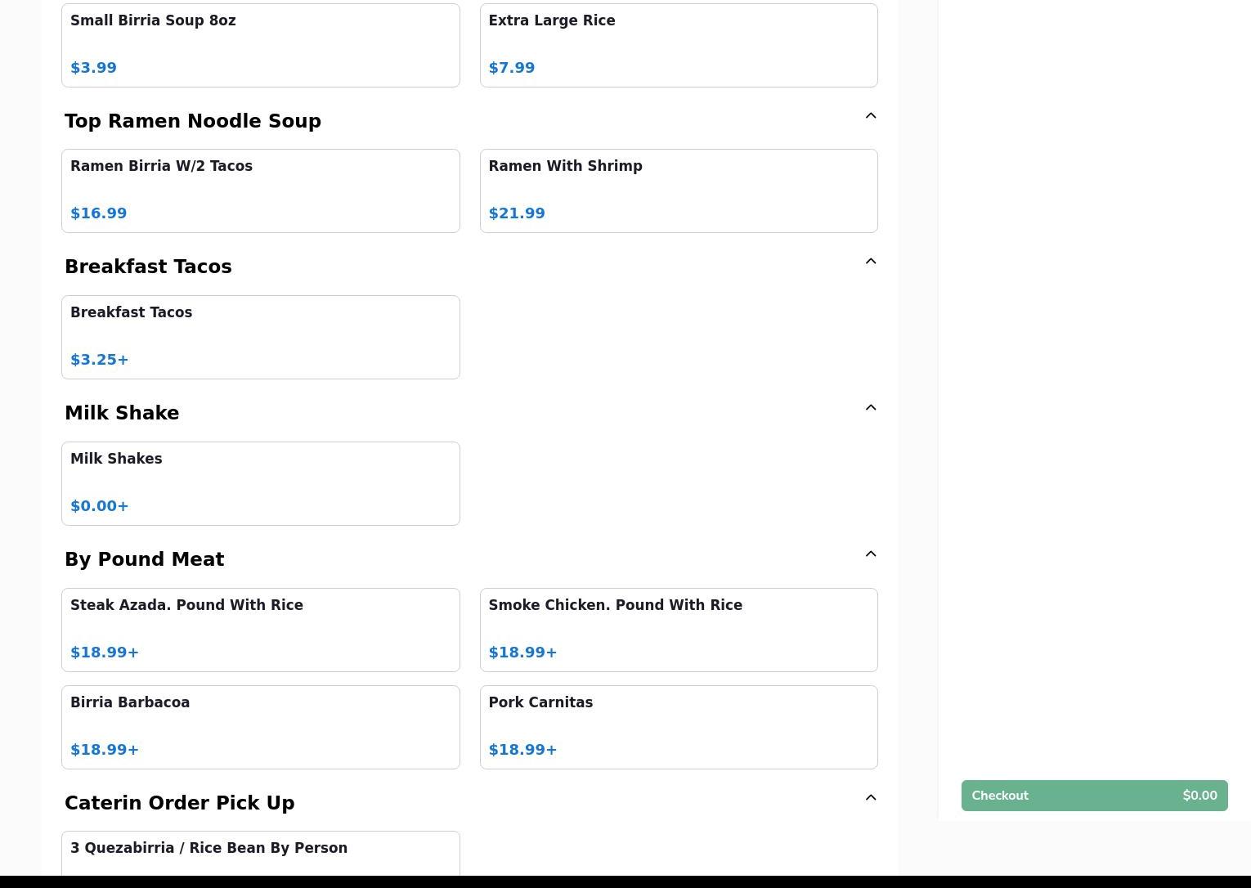The image size is (1251, 888).
Task: Click the Checkout button
Action: tap(1093, 796)
